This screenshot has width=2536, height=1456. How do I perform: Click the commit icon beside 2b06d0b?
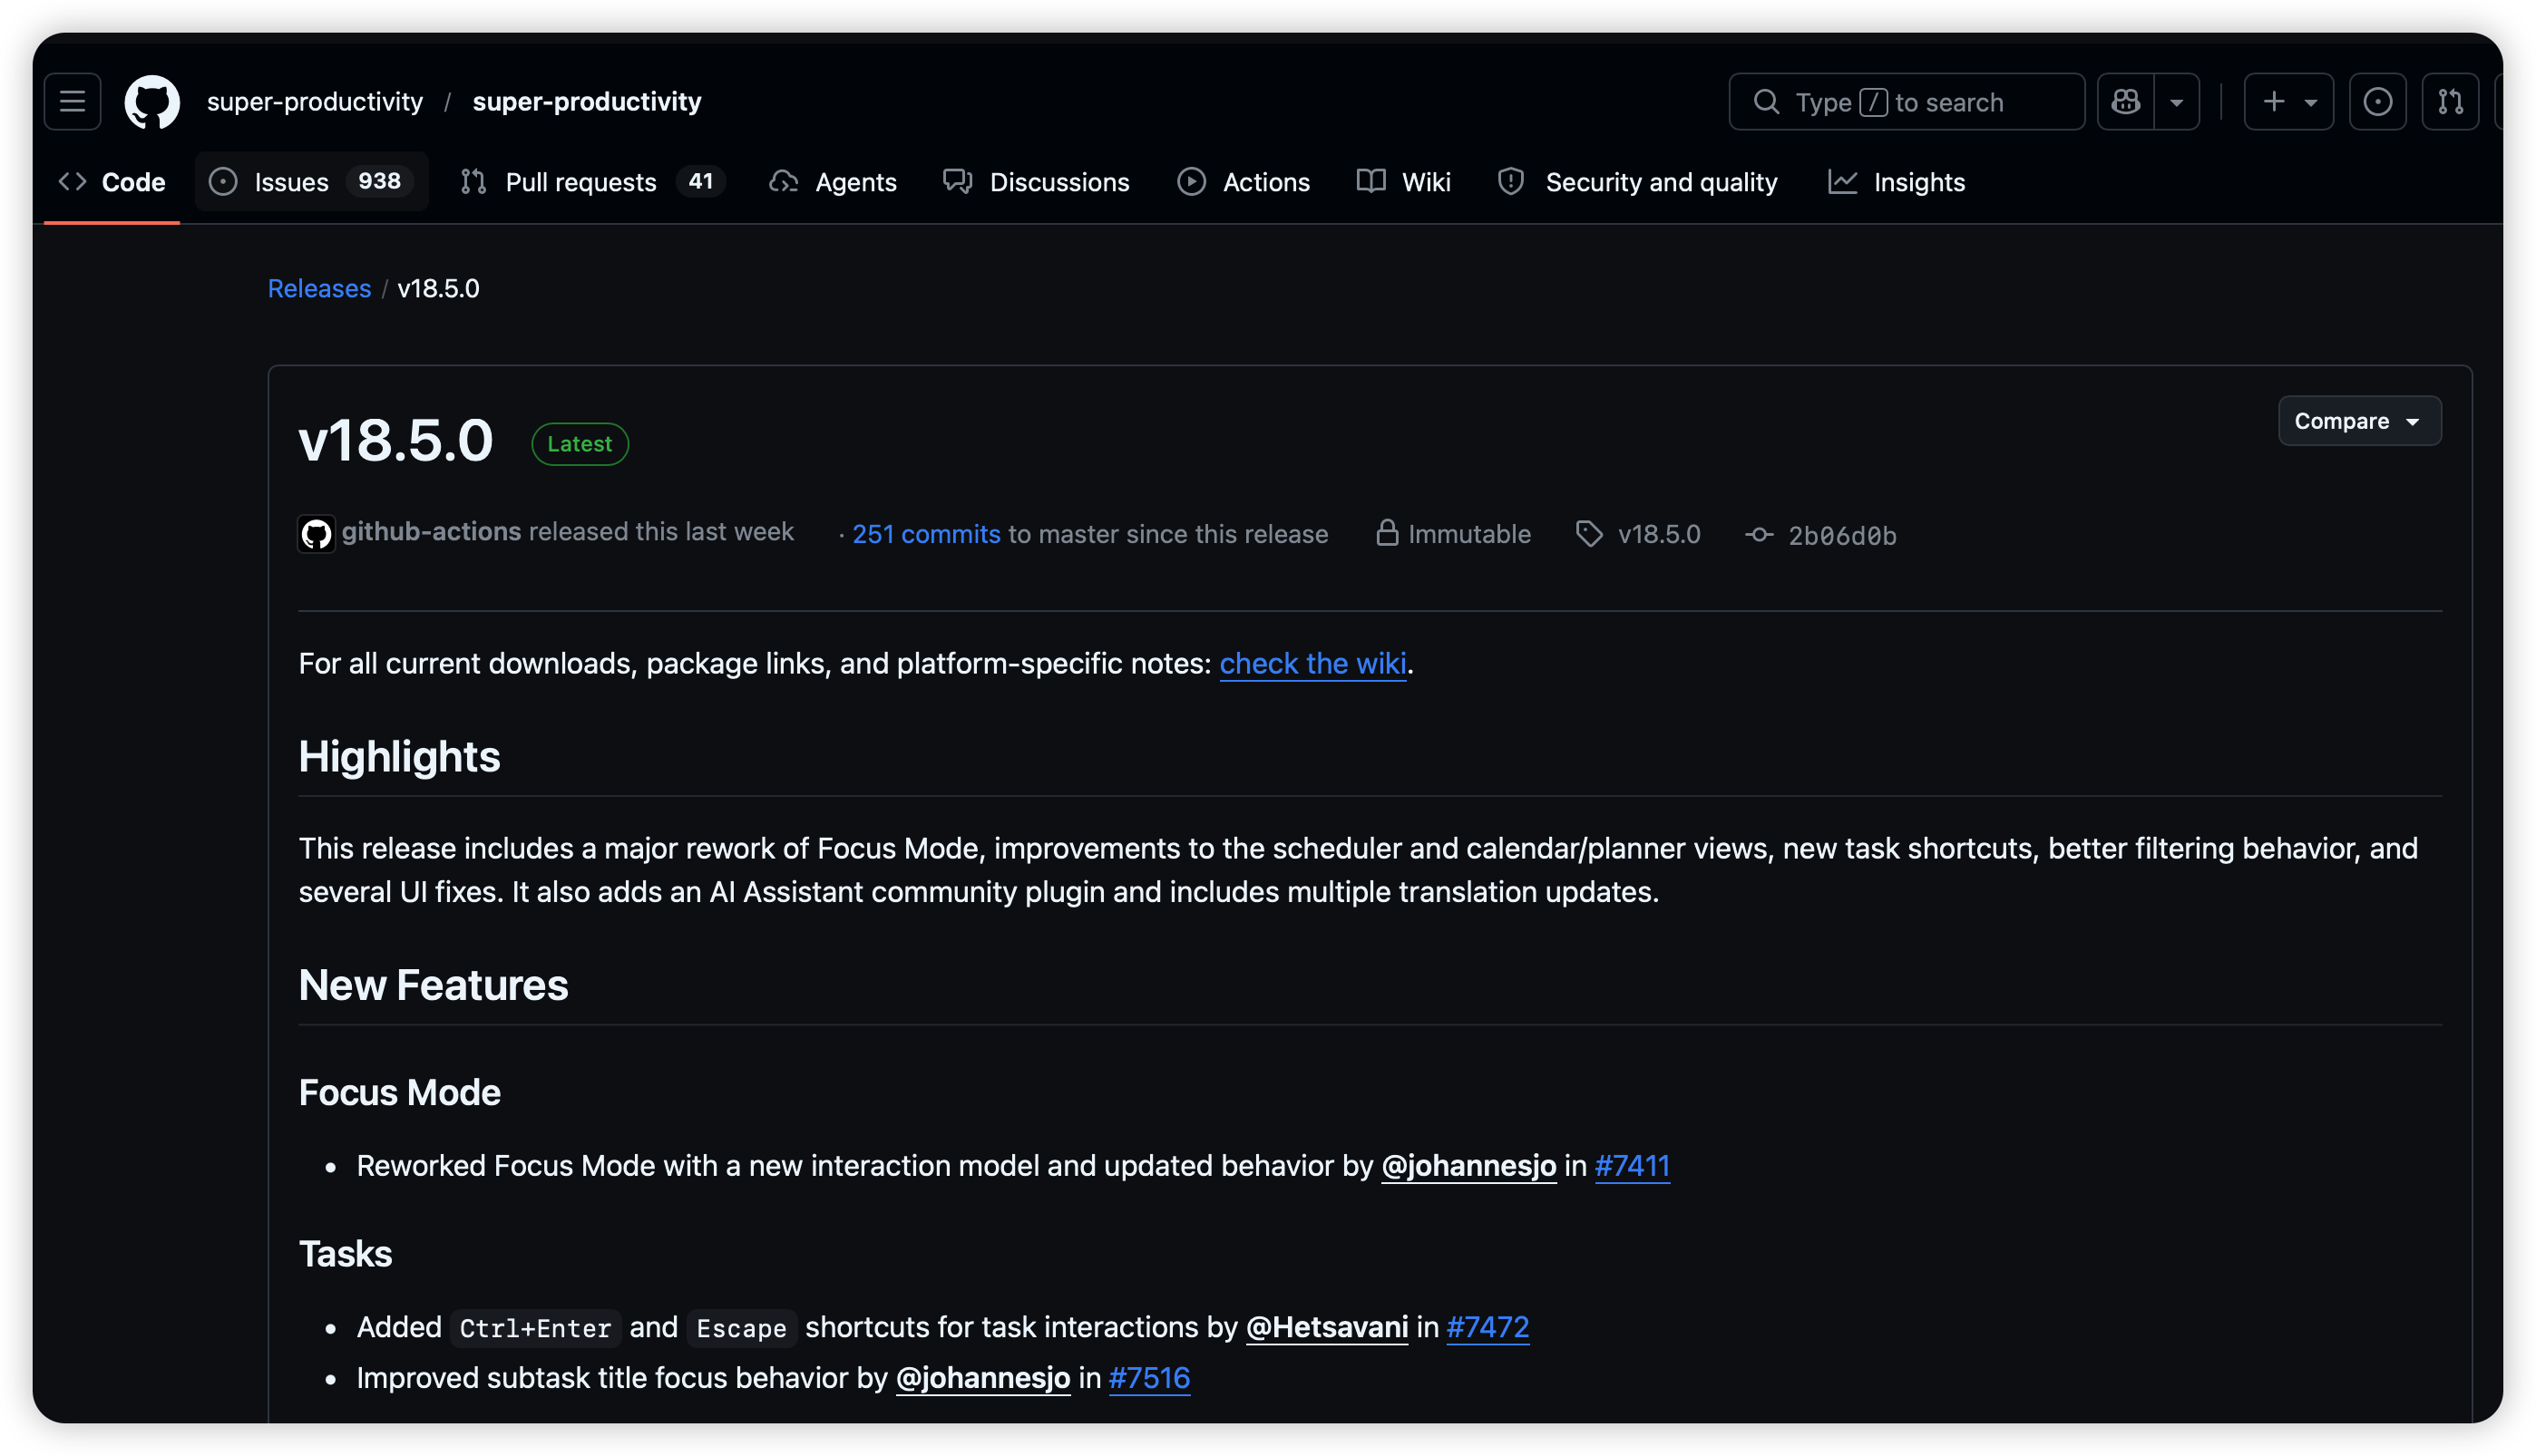(1760, 535)
